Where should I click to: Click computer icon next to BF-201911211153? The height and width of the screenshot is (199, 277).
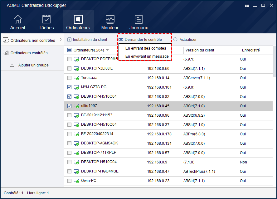pyautogui.click(x=76, y=115)
